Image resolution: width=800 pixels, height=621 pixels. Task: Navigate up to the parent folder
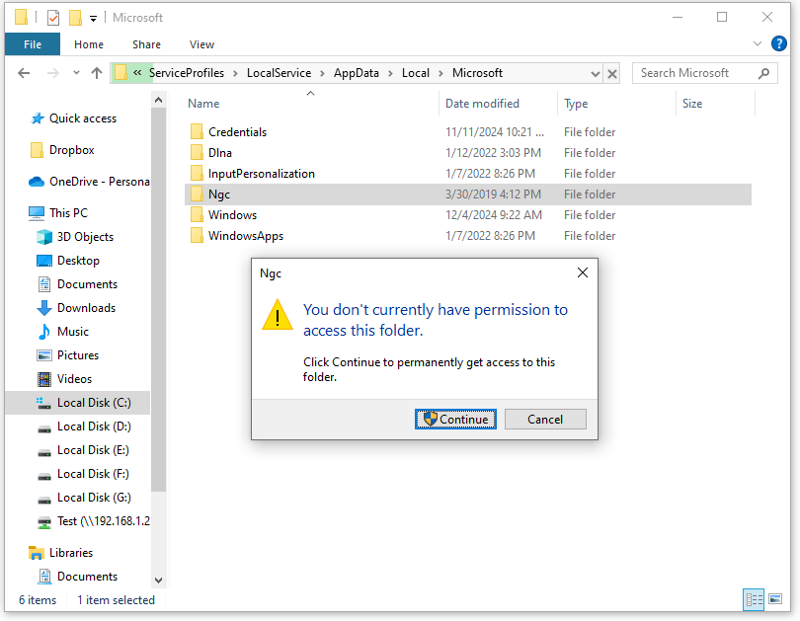(96, 73)
